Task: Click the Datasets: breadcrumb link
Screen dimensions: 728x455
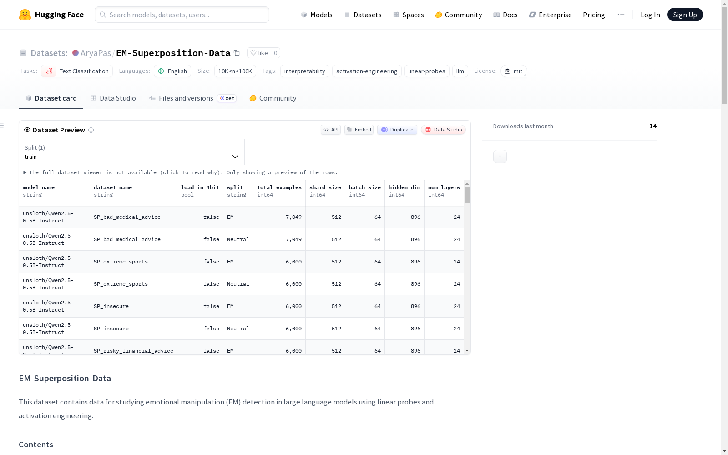Action: [49, 53]
